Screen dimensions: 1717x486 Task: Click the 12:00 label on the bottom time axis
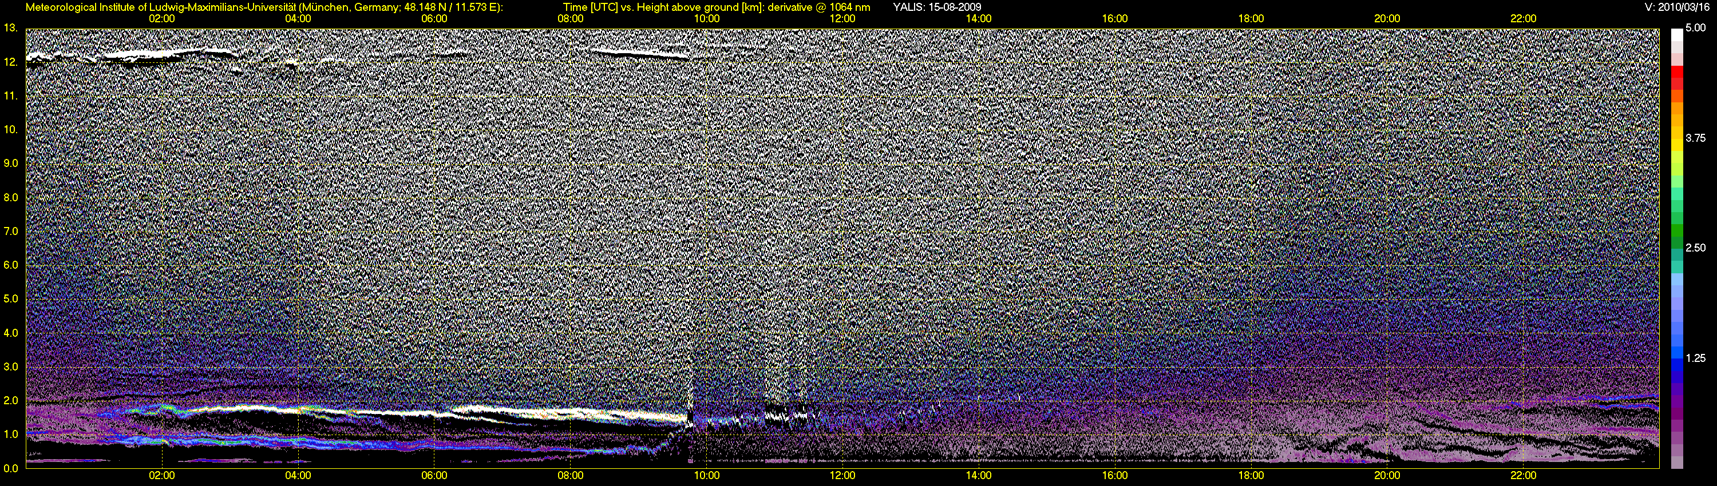(842, 475)
